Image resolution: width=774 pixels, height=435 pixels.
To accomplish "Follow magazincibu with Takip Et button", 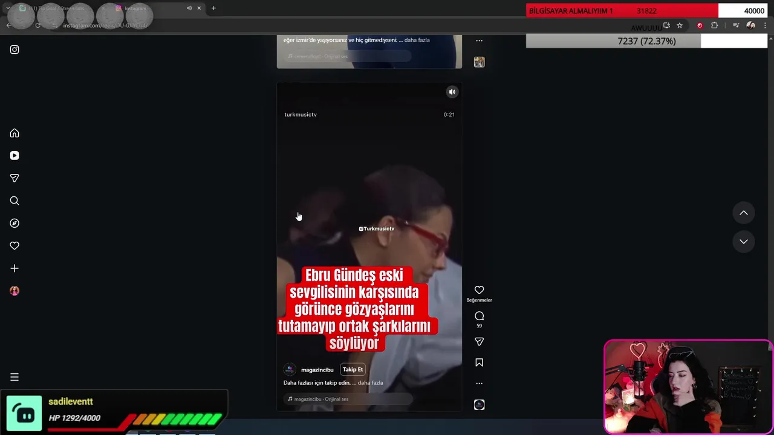I will (353, 369).
